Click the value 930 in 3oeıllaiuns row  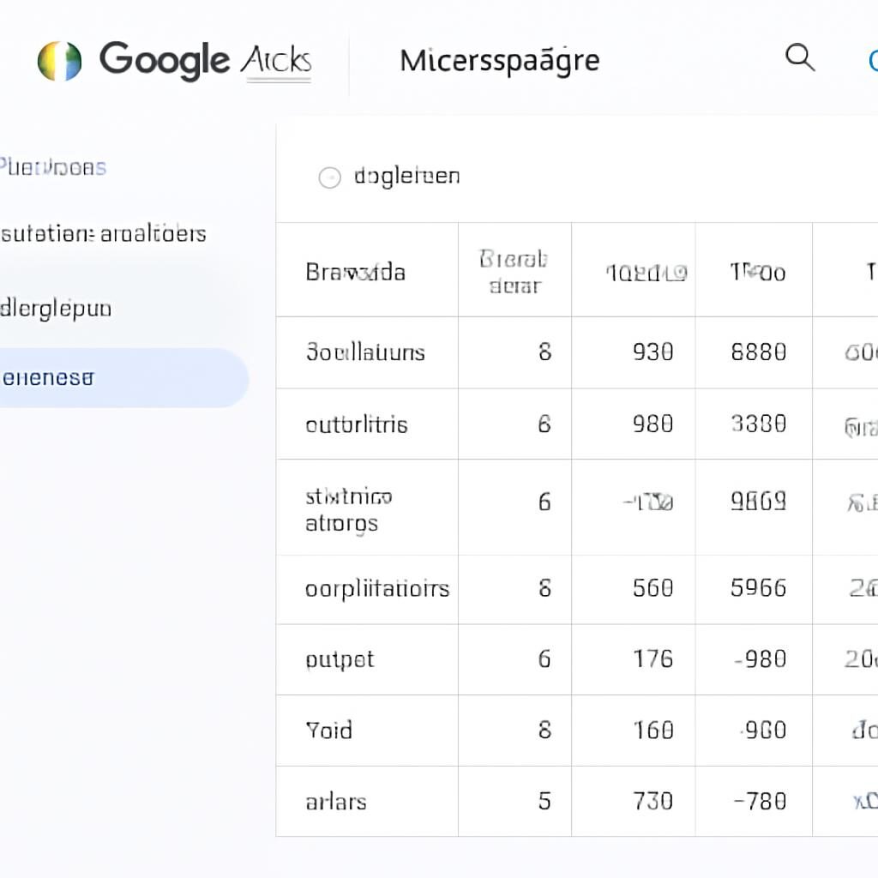point(652,352)
